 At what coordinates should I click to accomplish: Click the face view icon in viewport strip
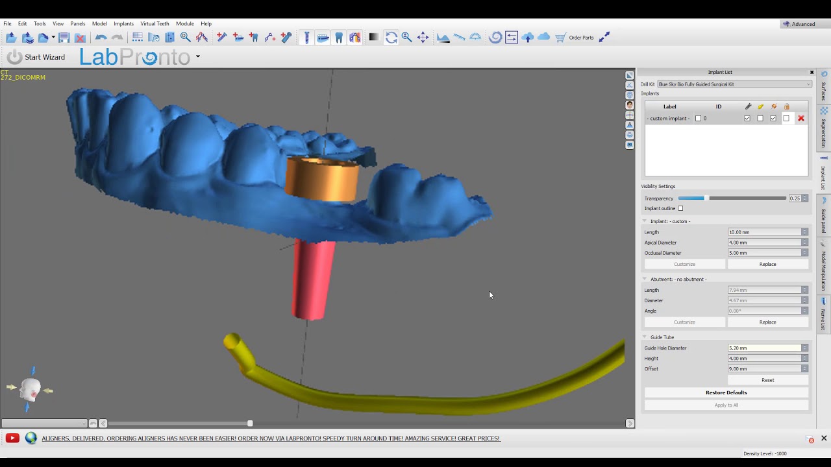coord(630,105)
